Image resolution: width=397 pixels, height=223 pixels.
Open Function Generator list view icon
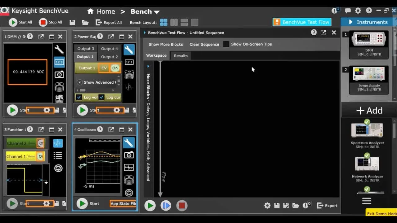pyautogui.click(x=58, y=155)
